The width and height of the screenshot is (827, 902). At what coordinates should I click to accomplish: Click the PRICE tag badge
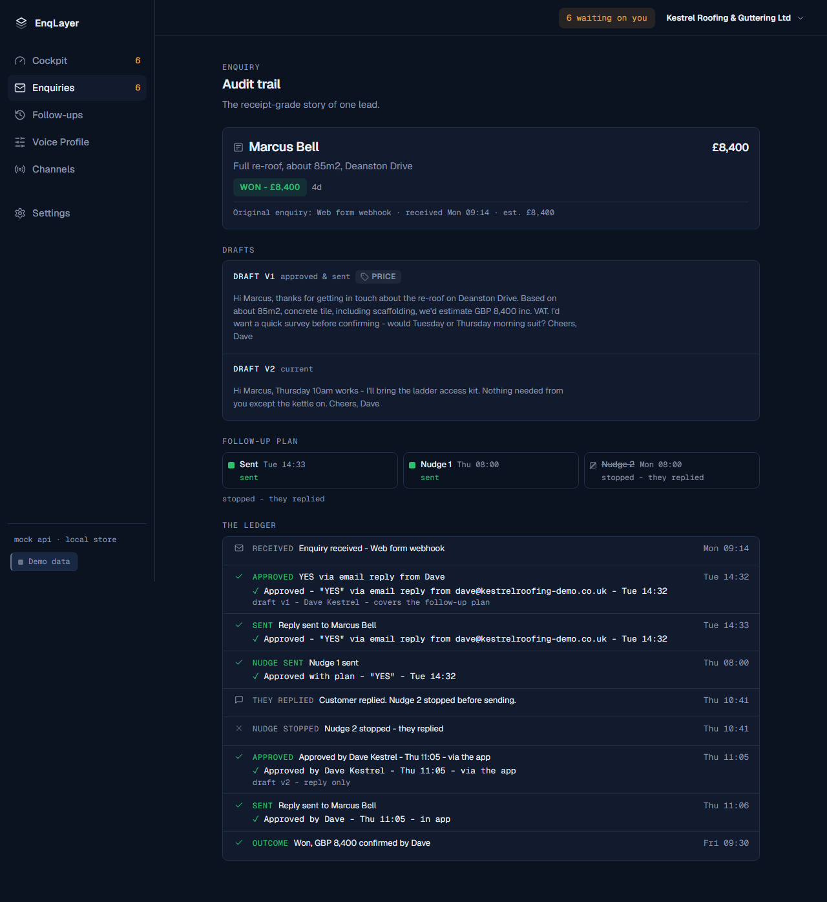tap(378, 277)
